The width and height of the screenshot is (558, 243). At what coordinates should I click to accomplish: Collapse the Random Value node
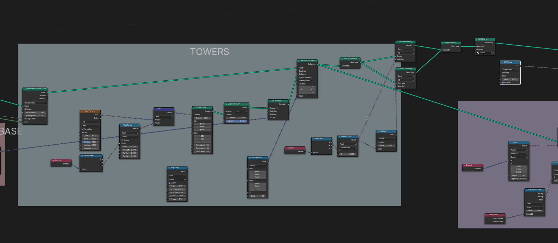(x=250, y=158)
